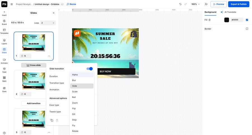Choose Step transition type
Screen dimensions: 252x135
coord(82,120)
